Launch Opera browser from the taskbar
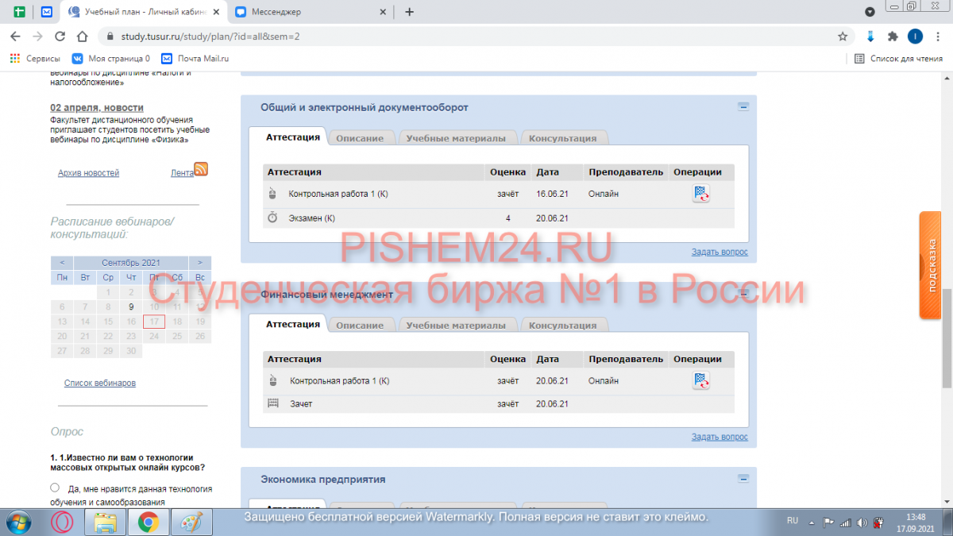Image resolution: width=953 pixels, height=536 pixels. 62,522
